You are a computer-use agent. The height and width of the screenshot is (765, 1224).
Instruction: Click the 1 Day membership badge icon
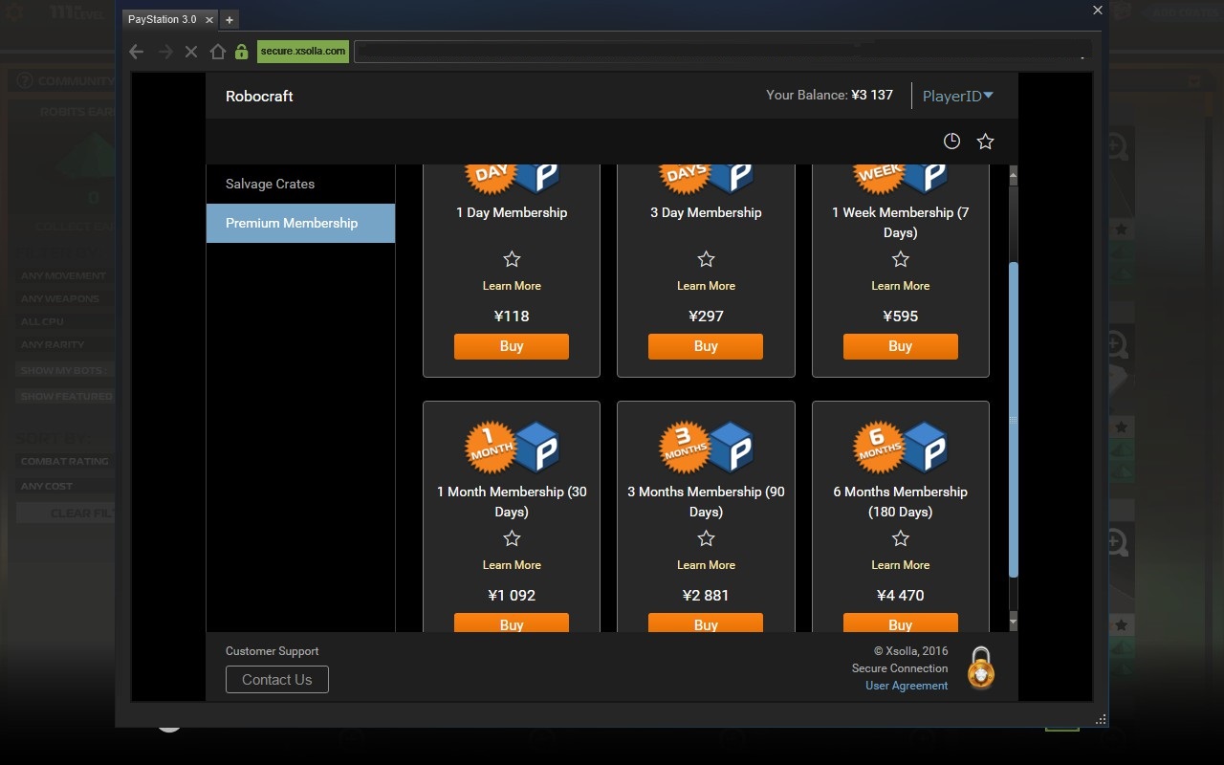point(512,179)
